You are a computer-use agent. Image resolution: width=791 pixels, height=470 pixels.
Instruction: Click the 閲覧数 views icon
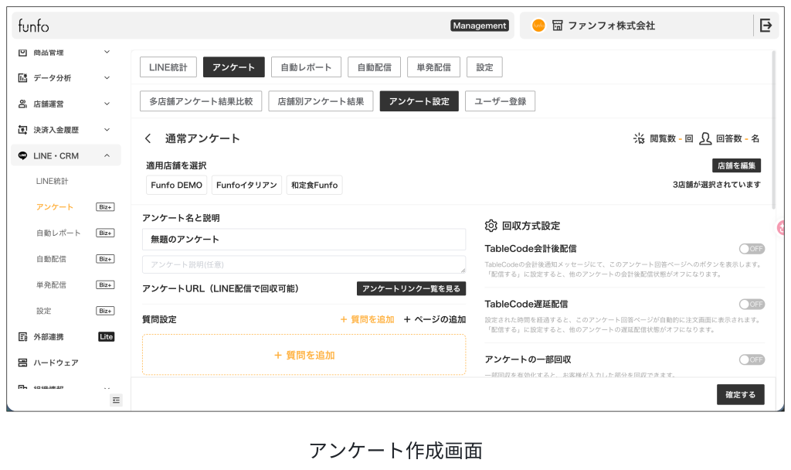pos(639,138)
